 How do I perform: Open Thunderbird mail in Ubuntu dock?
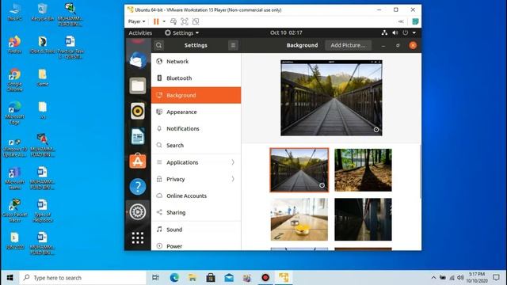coord(138,60)
